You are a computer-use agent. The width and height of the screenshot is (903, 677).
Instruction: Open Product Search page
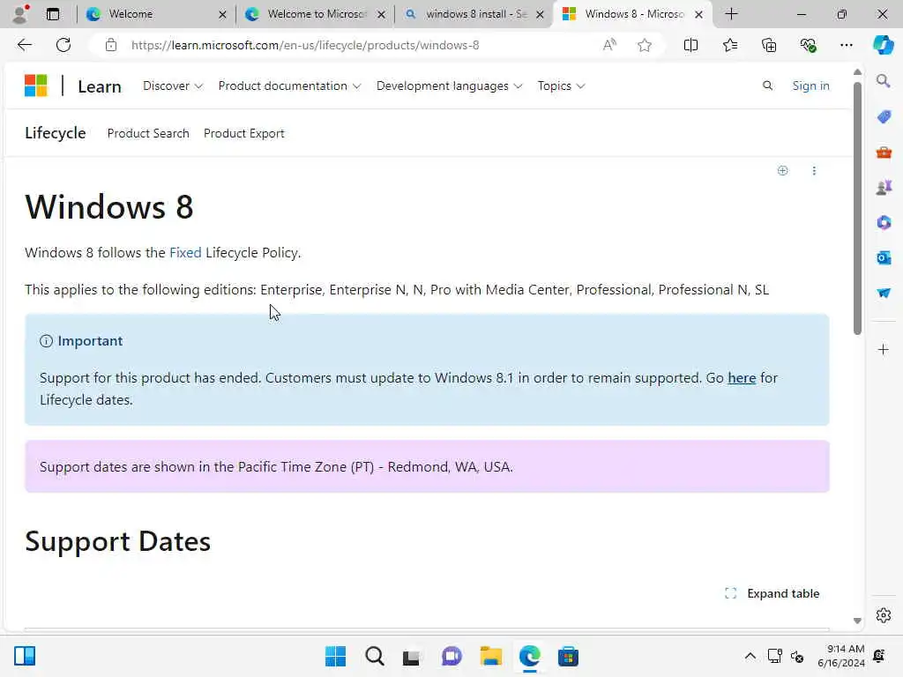[148, 133]
